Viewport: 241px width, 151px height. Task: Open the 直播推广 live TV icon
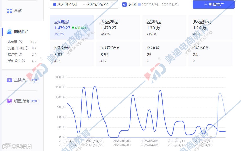9,80
